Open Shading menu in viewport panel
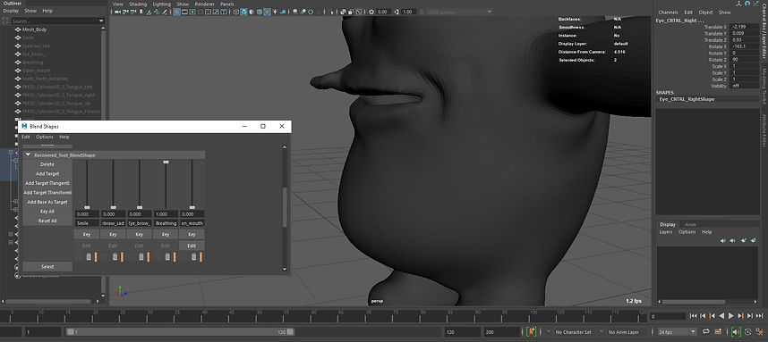 [138, 4]
